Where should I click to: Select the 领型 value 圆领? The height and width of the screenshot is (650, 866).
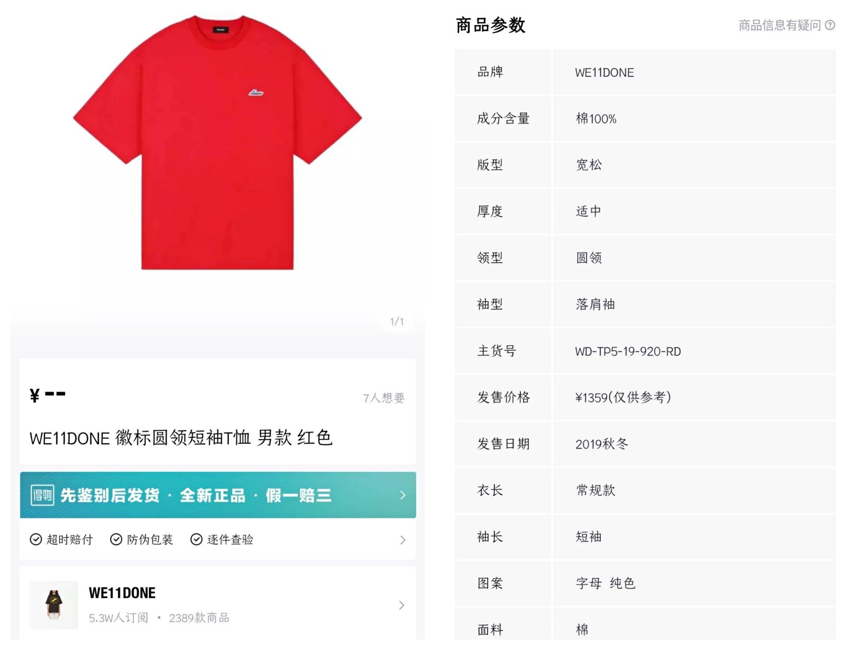coord(589,258)
